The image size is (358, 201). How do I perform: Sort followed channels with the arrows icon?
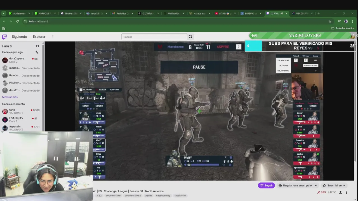point(37,52)
